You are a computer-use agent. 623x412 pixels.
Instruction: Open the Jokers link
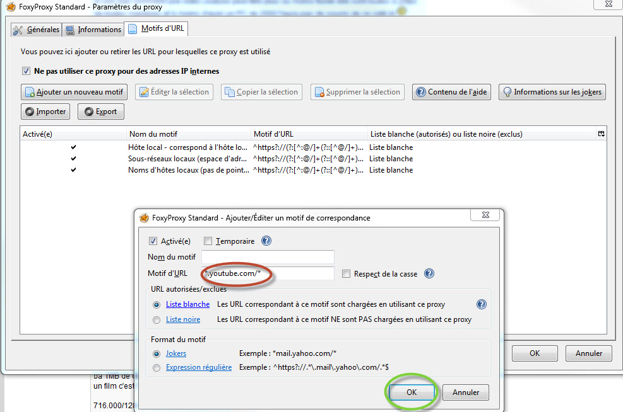point(176,353)
